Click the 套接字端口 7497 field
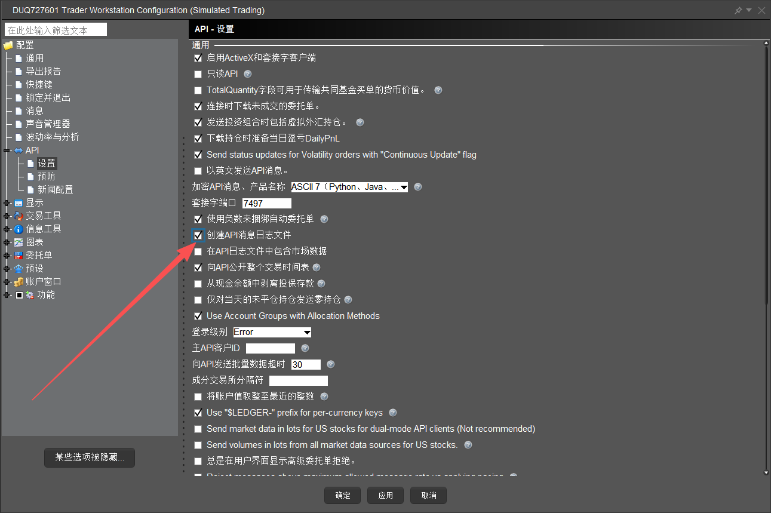Viewport: 771px width, 513px height. (x=266, y=203)
